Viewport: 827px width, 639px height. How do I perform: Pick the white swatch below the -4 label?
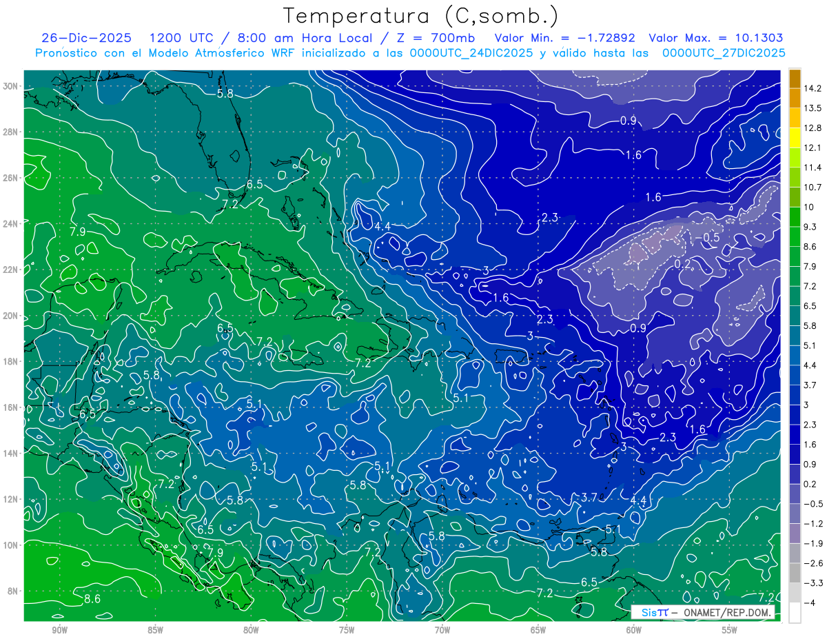tap(795, 612)
